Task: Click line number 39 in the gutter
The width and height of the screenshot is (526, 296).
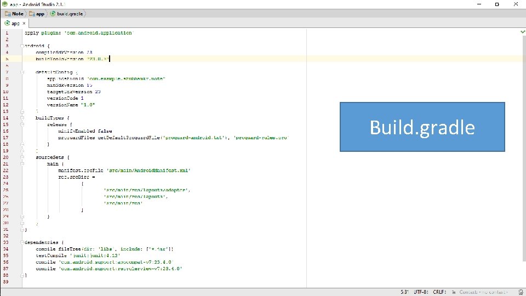Action: tap(5, 282)
